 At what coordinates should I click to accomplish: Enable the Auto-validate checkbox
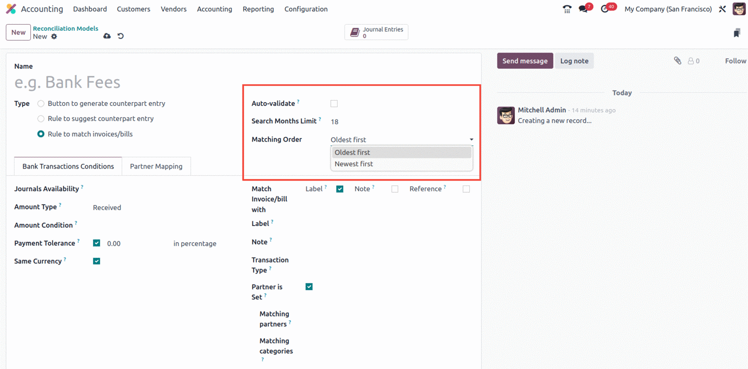coord(334,104)
